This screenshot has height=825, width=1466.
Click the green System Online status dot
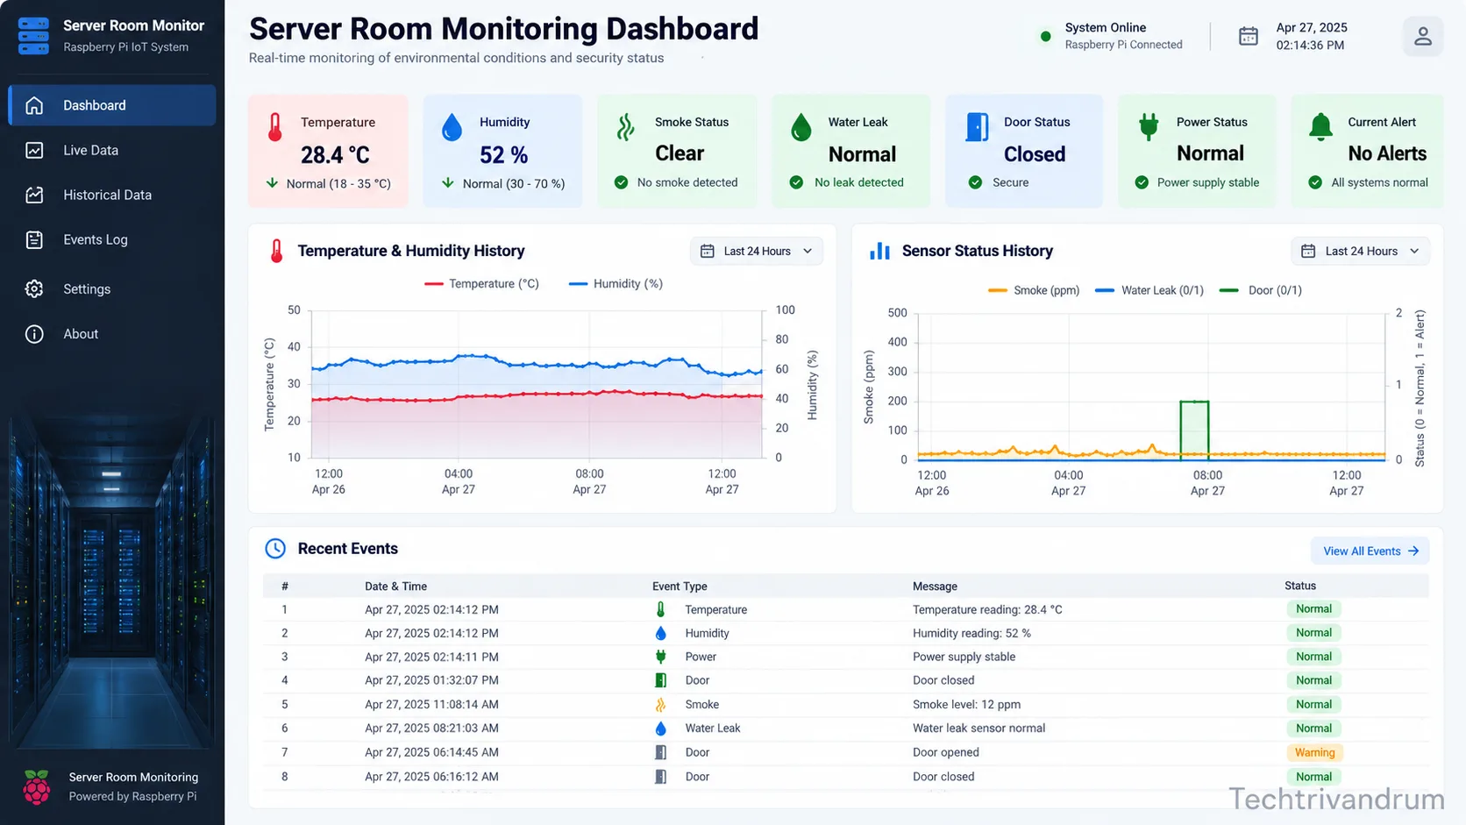point(1045,37)
